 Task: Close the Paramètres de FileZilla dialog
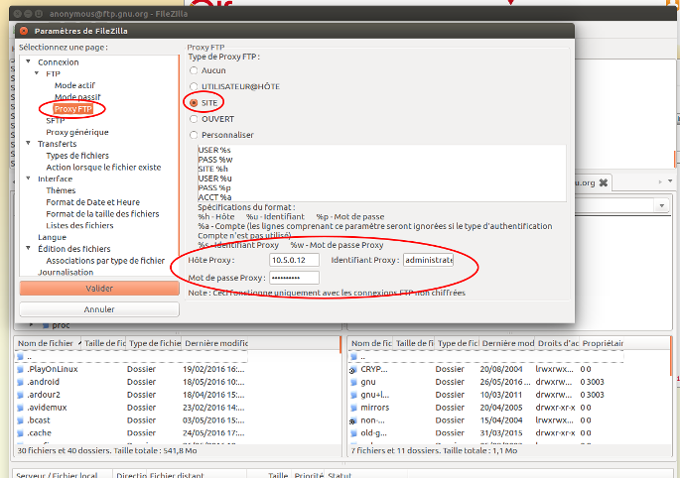(x=24, y=31)
